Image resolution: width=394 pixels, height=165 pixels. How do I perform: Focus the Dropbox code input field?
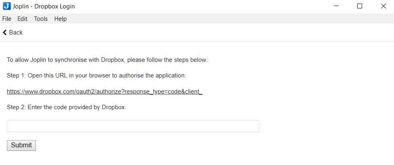click(133, 126)
